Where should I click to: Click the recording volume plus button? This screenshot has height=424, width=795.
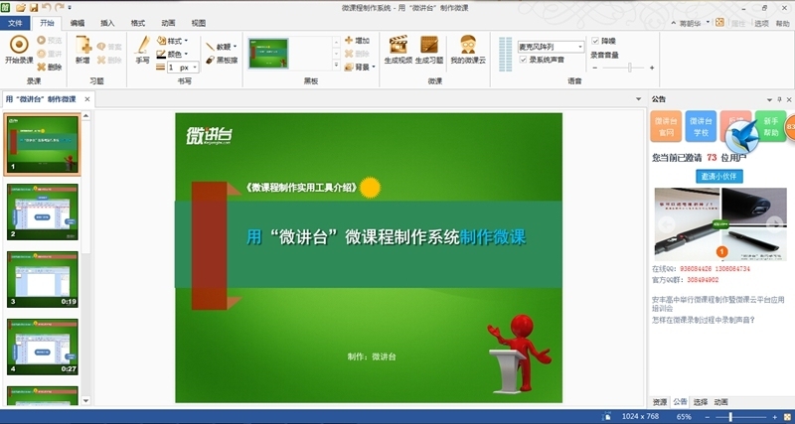[x=652, y=68]
